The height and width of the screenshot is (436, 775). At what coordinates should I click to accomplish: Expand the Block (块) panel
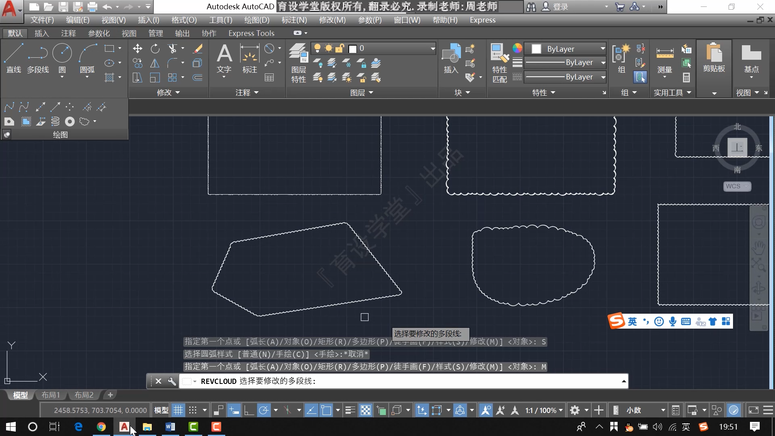pyautogui.click(x=462, y=93)
